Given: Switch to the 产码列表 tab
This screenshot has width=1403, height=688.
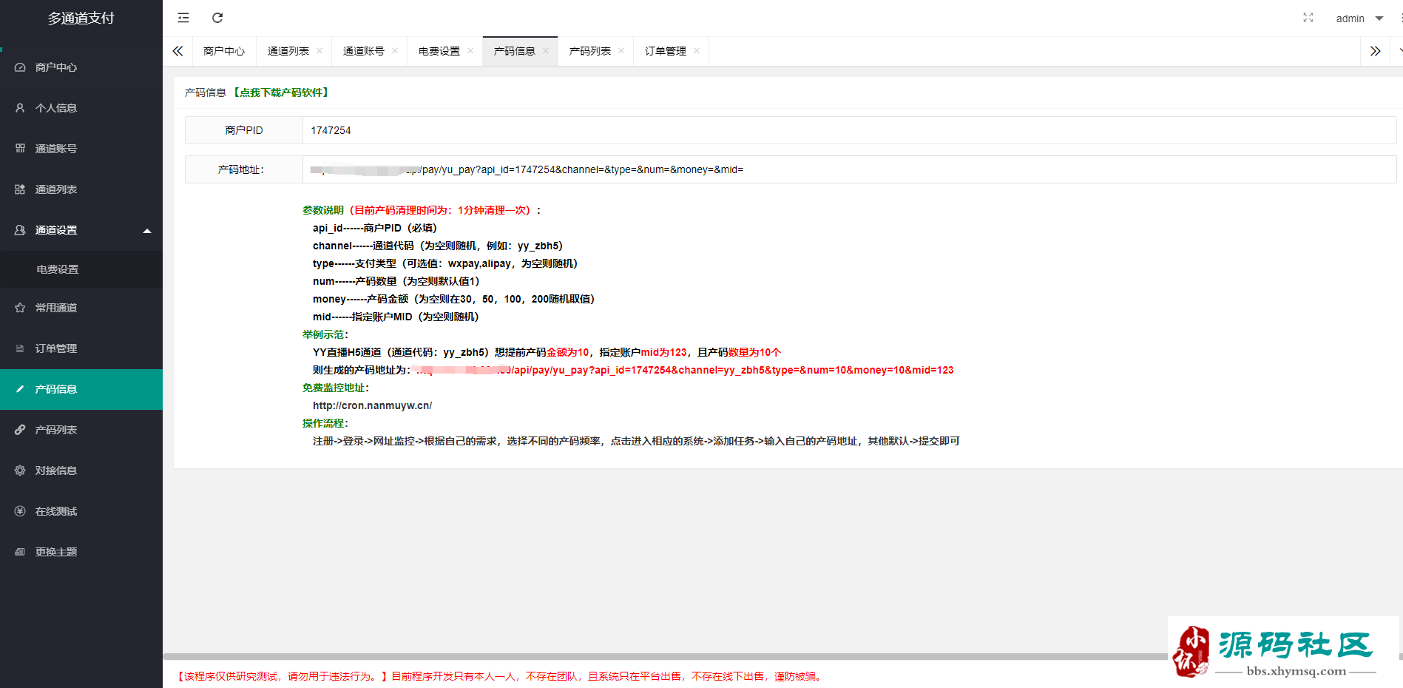Looking at the screenshot, I should (x=589, y=51).
